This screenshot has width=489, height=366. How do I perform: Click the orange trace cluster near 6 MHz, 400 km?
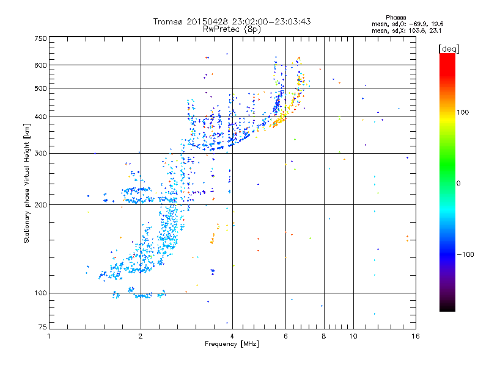click(x=279, y=120)
